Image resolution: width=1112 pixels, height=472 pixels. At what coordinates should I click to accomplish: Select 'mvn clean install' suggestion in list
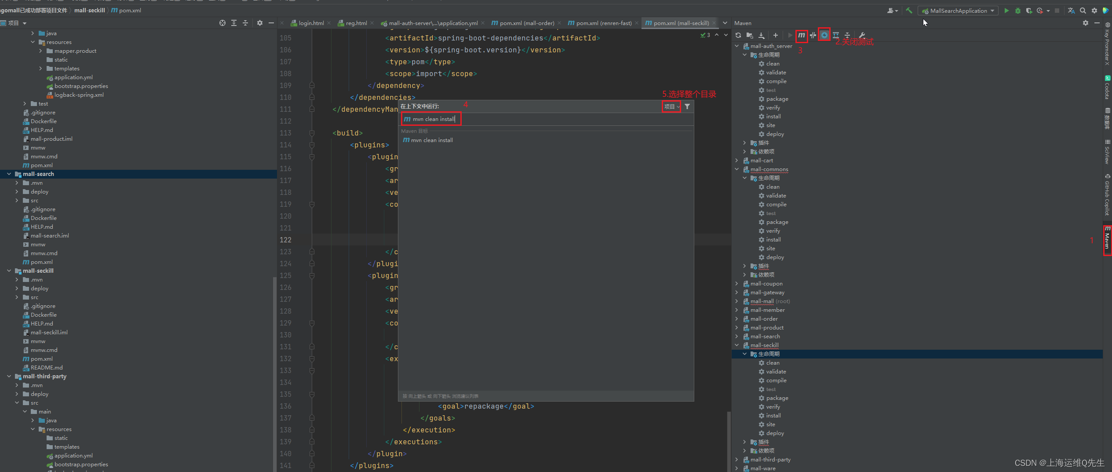point(546,140)
